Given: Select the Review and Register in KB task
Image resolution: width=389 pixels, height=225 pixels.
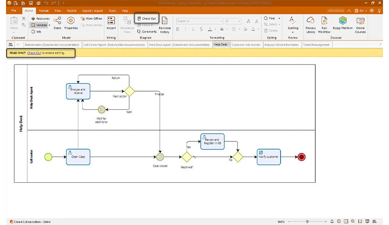Looking at the screenshot, I should tap(212, 141).
